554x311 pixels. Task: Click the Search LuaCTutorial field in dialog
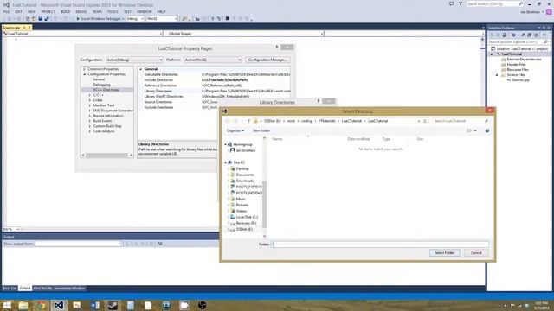coord(461,121)
